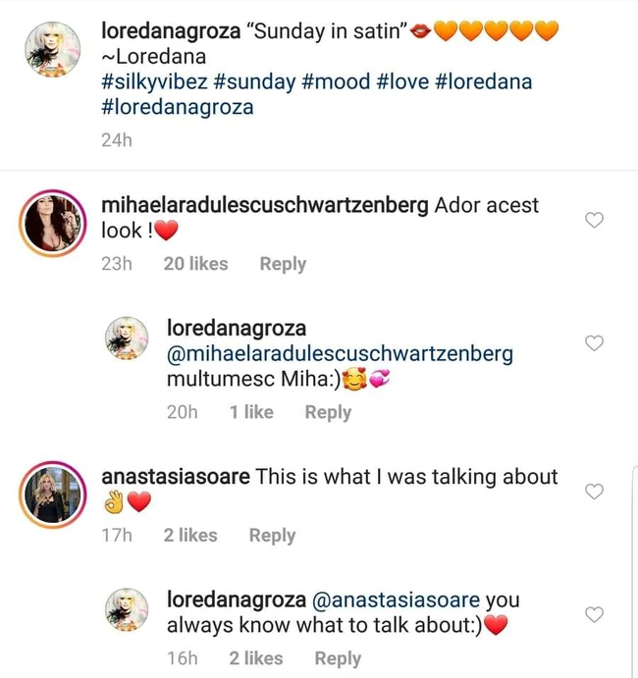The image size is (638, 678).
Task: Open the #loredanagroza hashtag
Action: [x=178, y=107]
